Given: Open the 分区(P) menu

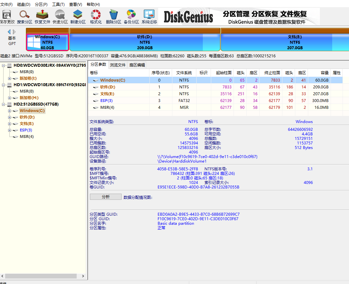Looking at the screenshot, I should [x=41, y=4].
